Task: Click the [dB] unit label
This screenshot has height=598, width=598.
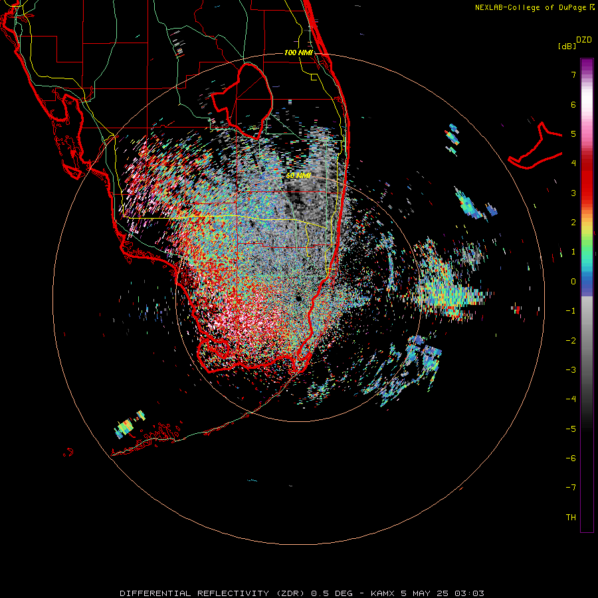Action: 567,46
